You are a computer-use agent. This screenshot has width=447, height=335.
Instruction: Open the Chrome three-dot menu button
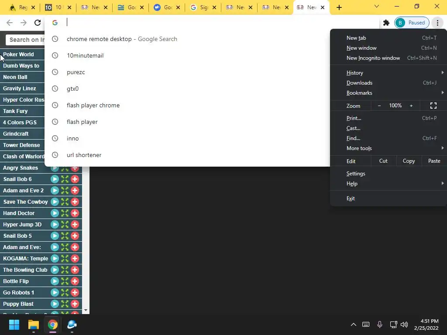[437, 23]
